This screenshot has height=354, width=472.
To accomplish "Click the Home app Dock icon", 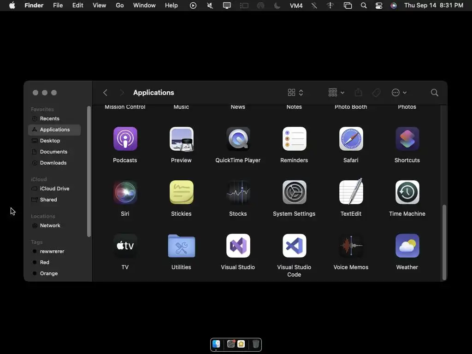I will [241, 344].
